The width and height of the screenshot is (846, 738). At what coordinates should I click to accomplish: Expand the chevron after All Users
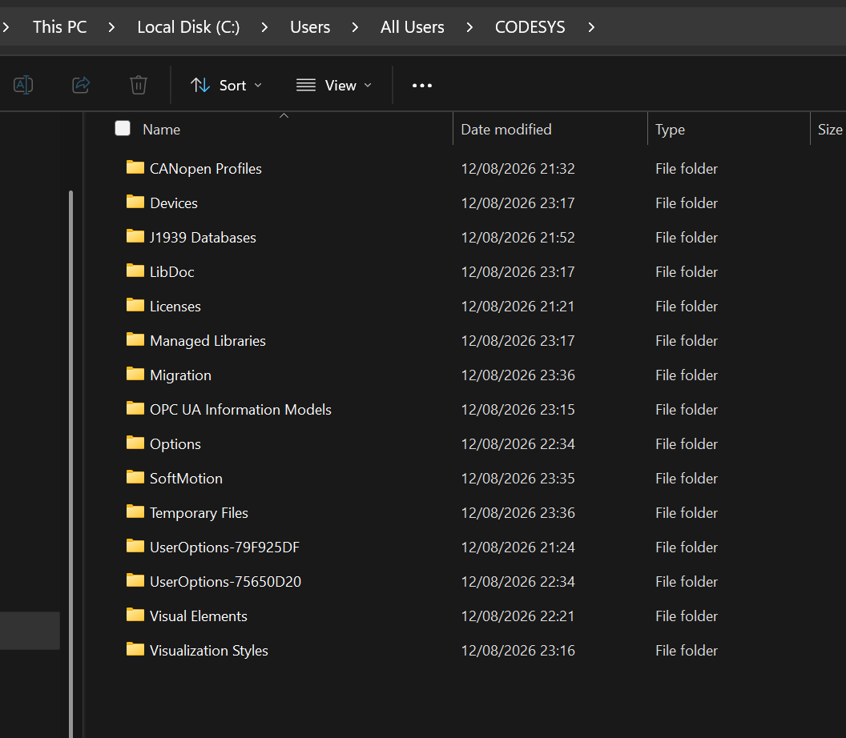469,27
